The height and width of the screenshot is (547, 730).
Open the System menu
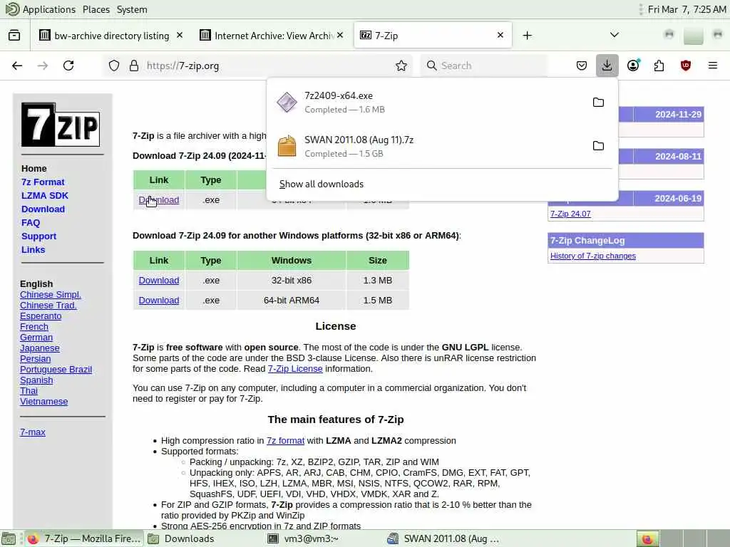(132, 9)
